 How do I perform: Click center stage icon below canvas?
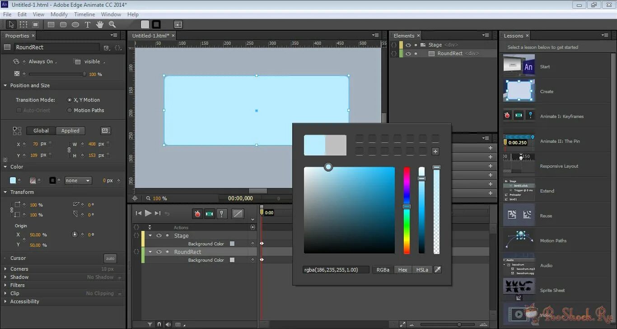click(135, 198)
